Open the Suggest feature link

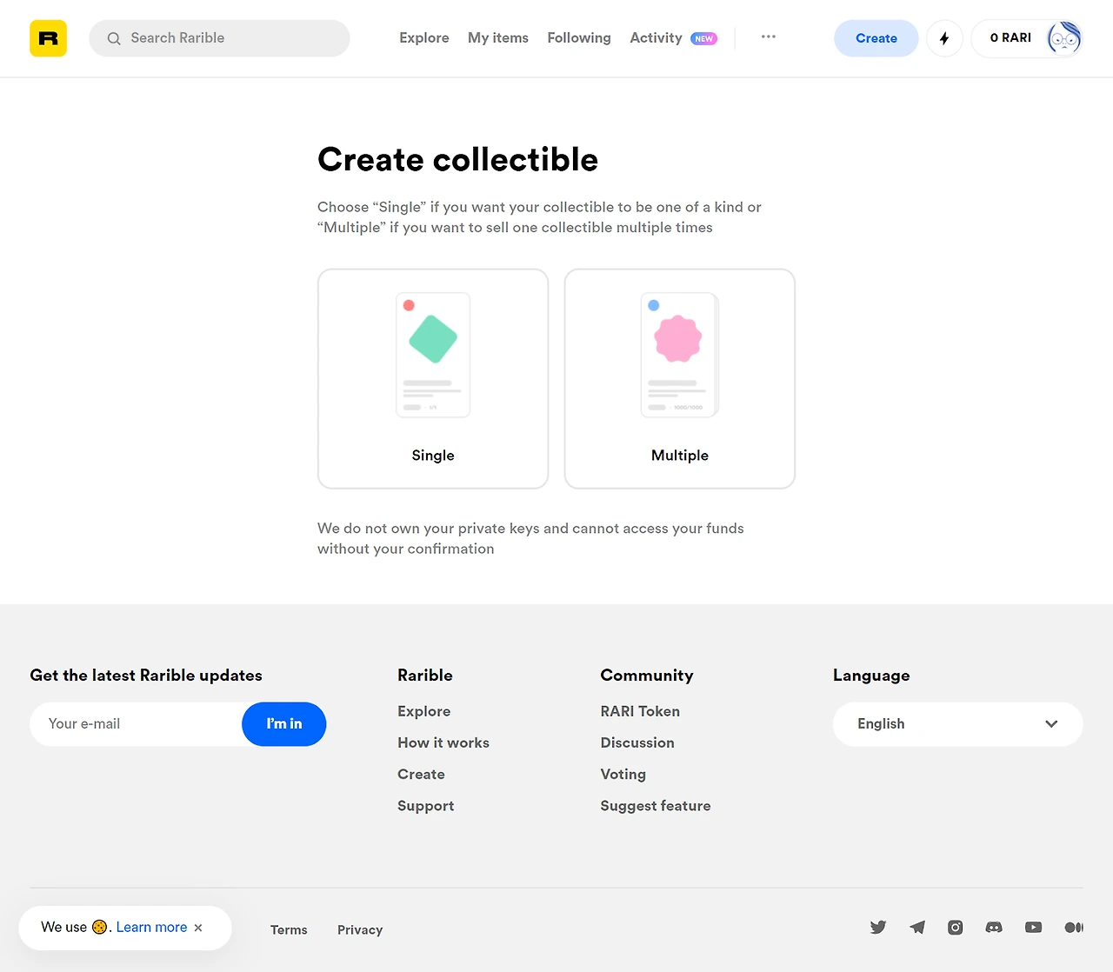(x=656, y=806)
